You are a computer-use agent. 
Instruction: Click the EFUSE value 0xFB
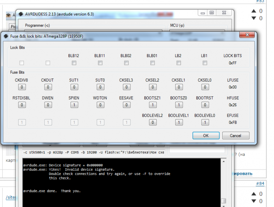233,123
